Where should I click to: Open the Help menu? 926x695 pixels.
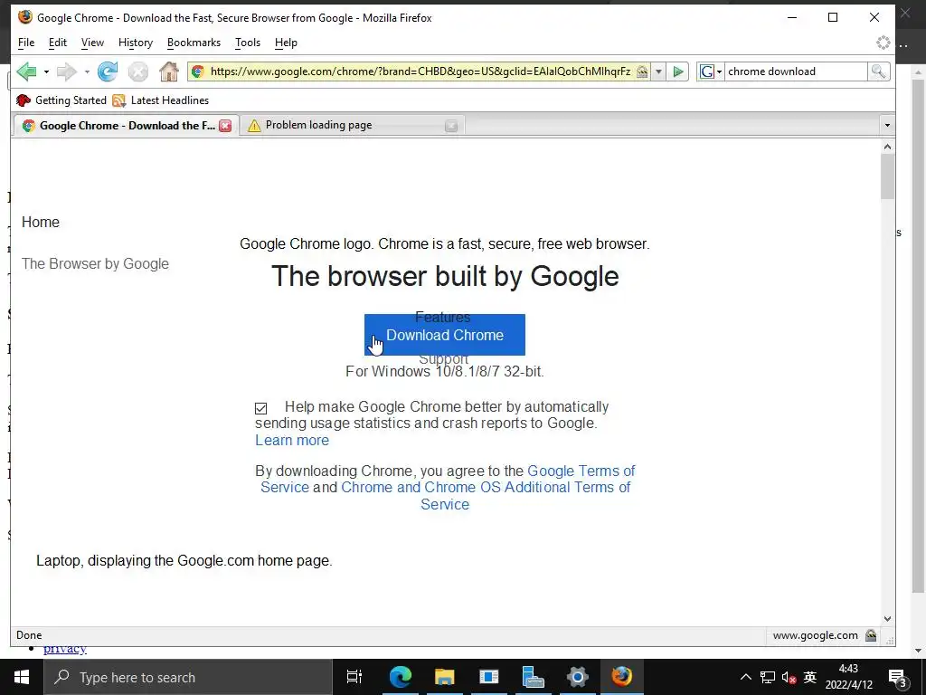tap(286, 43)
